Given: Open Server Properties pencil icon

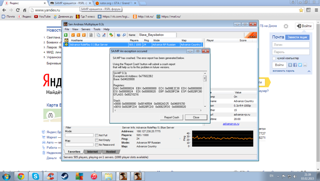Looking at the screenshot, I should pyautogui.click(x=104, y=35).
